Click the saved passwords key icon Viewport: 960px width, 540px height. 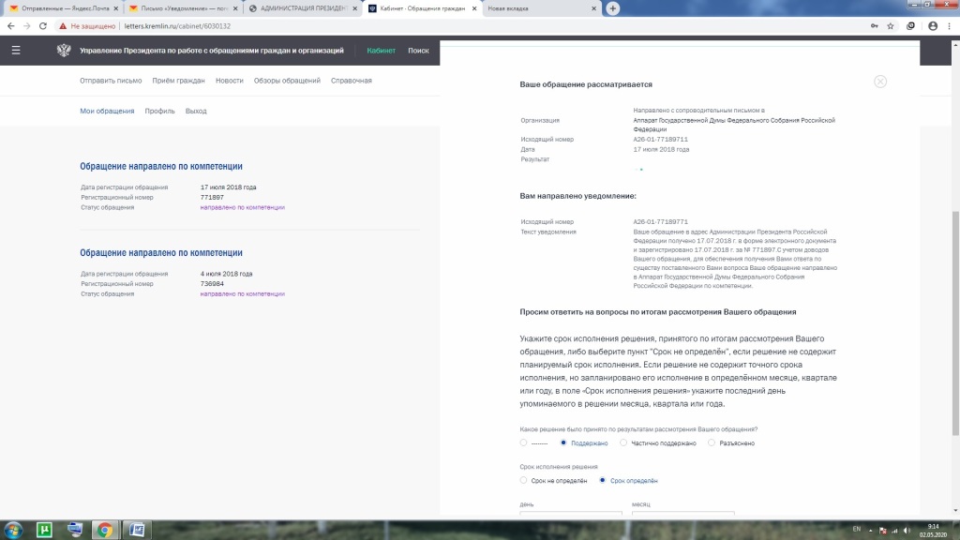click(x=874, y=26)
